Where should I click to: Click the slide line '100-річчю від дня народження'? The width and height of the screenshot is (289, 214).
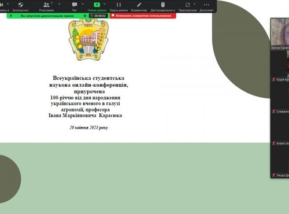(86, 98)
